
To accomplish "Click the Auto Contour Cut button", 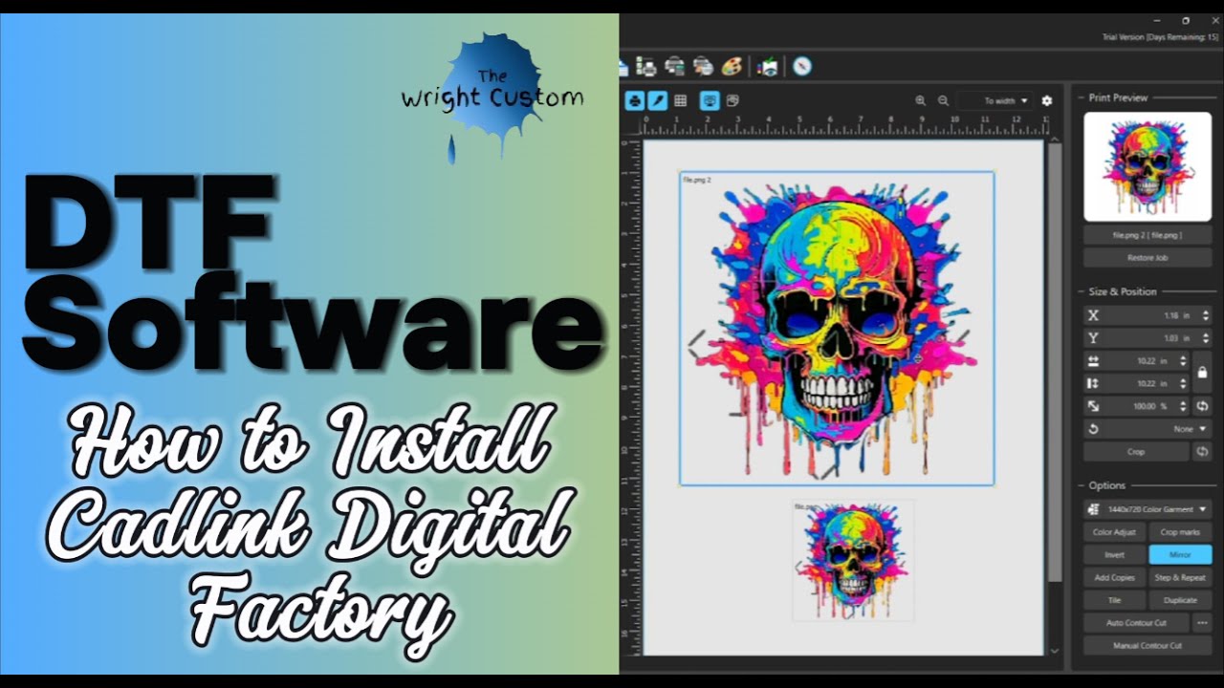I will pyautogui.click(x=1136, y=623).
